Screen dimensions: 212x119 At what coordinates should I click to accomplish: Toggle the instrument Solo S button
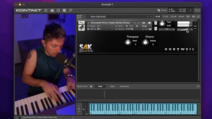(156, 23)
